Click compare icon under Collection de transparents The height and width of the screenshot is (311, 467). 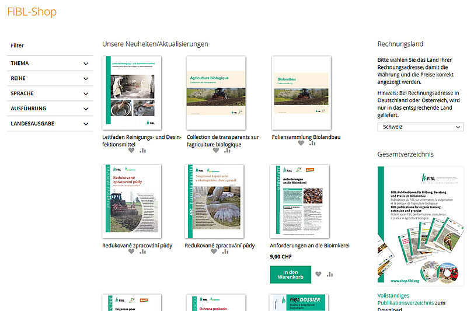pyautogui.click(x=228, y=151)
